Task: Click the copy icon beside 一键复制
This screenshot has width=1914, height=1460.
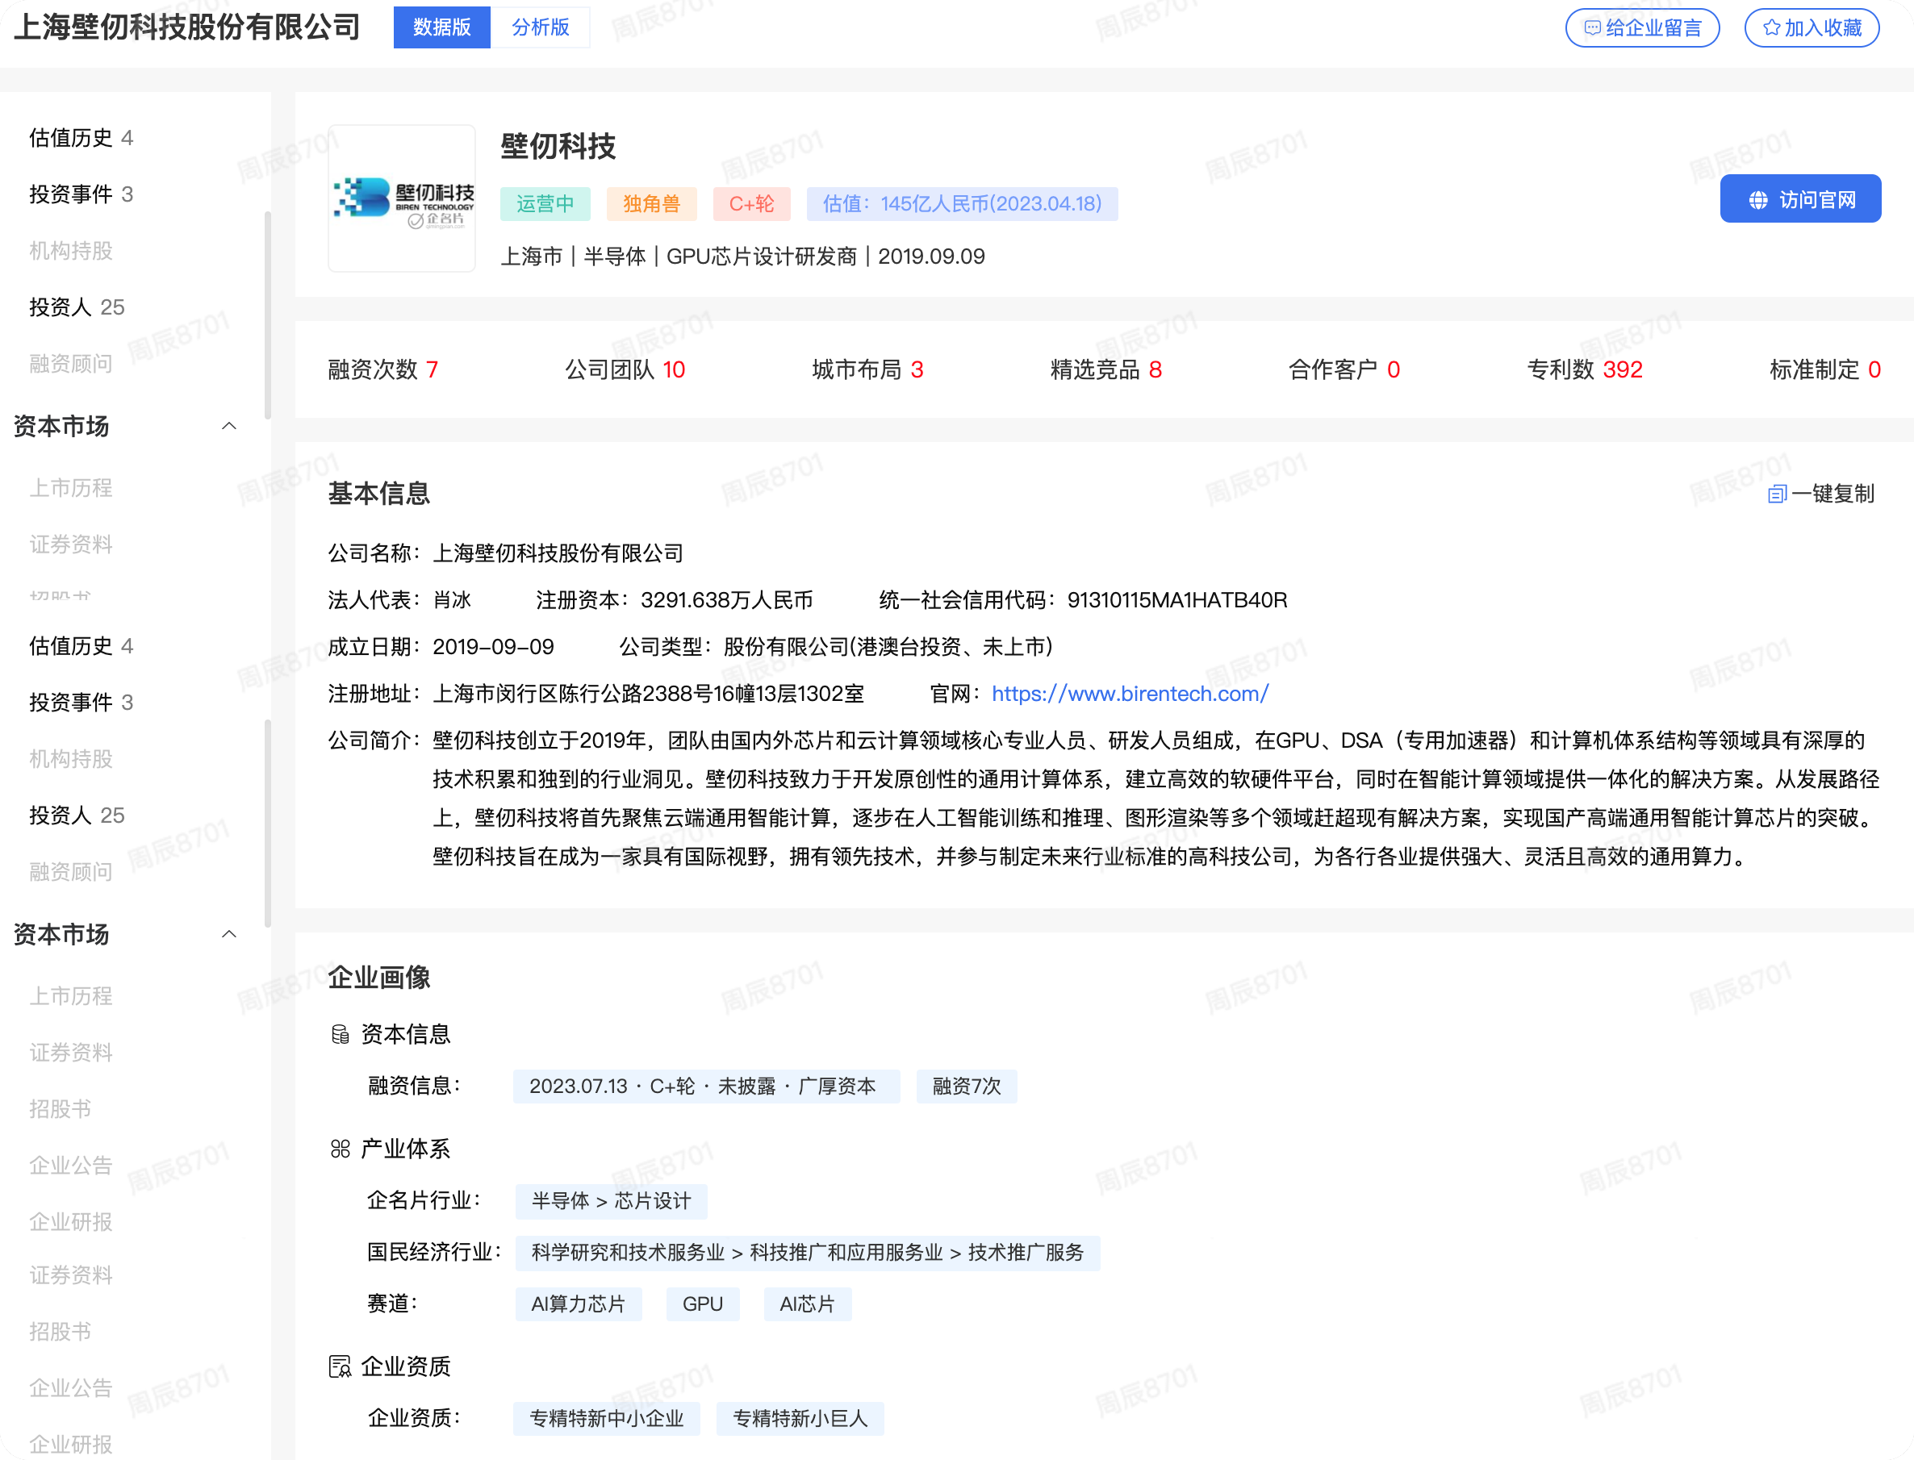Action: tap(1777, 494)
